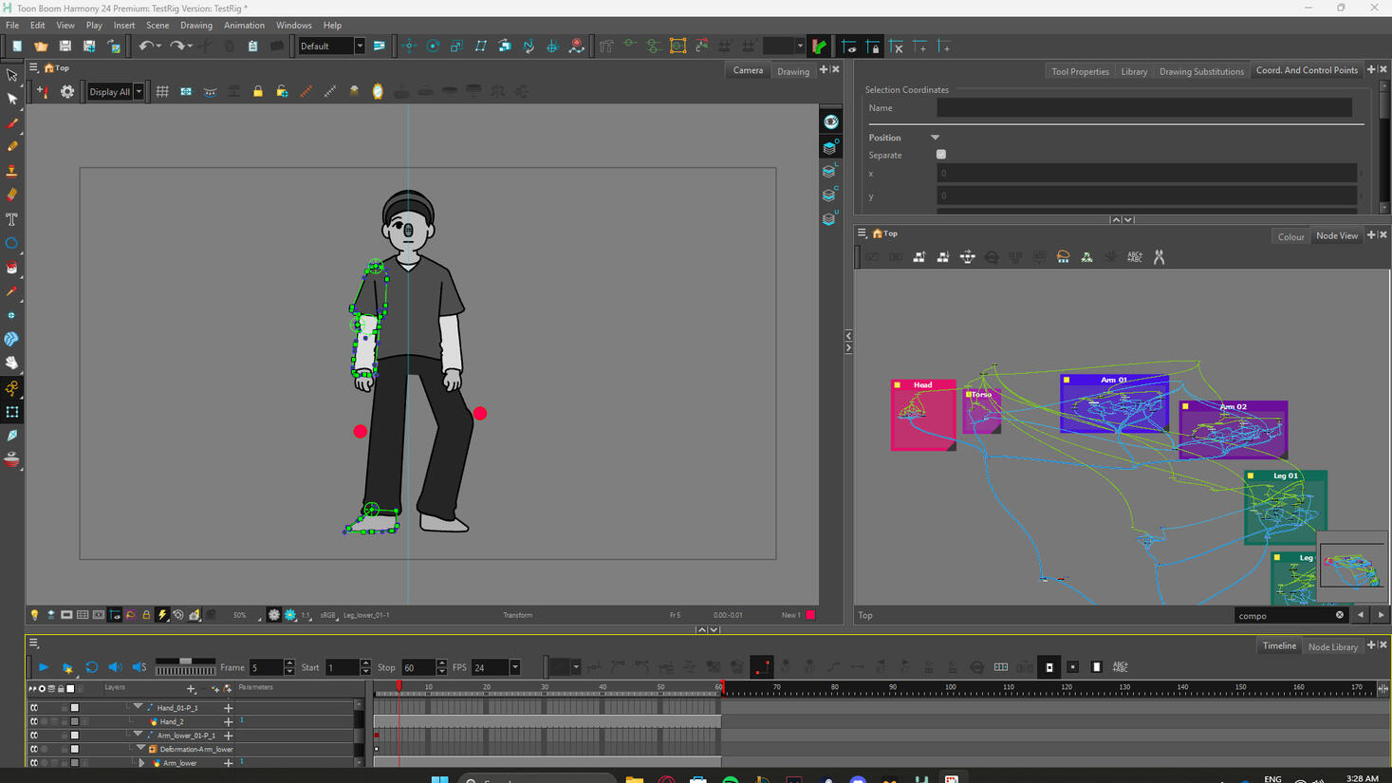Open the Scene menu

coord(158,26)
